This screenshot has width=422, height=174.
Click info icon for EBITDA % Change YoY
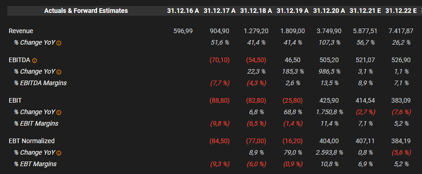(x=59, y=72)
